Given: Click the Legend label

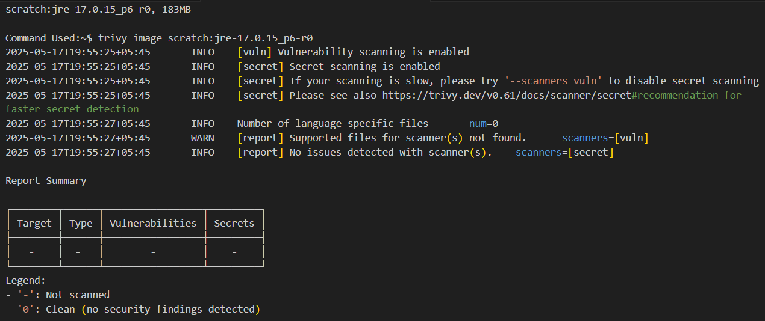Looking at the screenshot, I should click(x=25, y=281).
